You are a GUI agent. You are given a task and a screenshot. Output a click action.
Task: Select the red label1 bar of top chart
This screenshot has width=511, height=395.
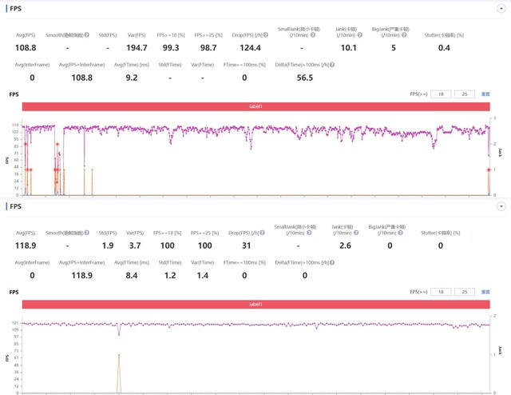click(x=255, y=106)
